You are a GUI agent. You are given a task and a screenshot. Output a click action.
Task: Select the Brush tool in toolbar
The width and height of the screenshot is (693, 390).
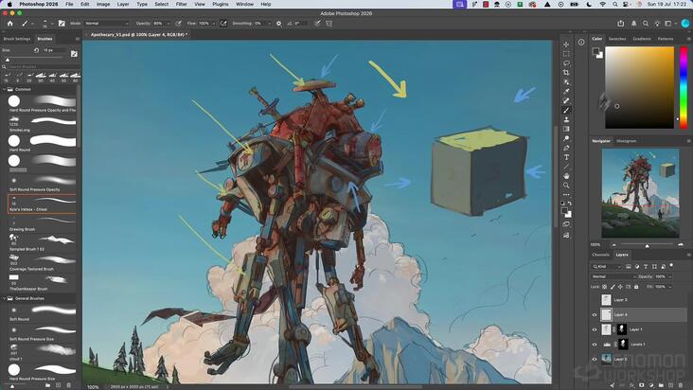pyautogui.click(x=566, y=110)
